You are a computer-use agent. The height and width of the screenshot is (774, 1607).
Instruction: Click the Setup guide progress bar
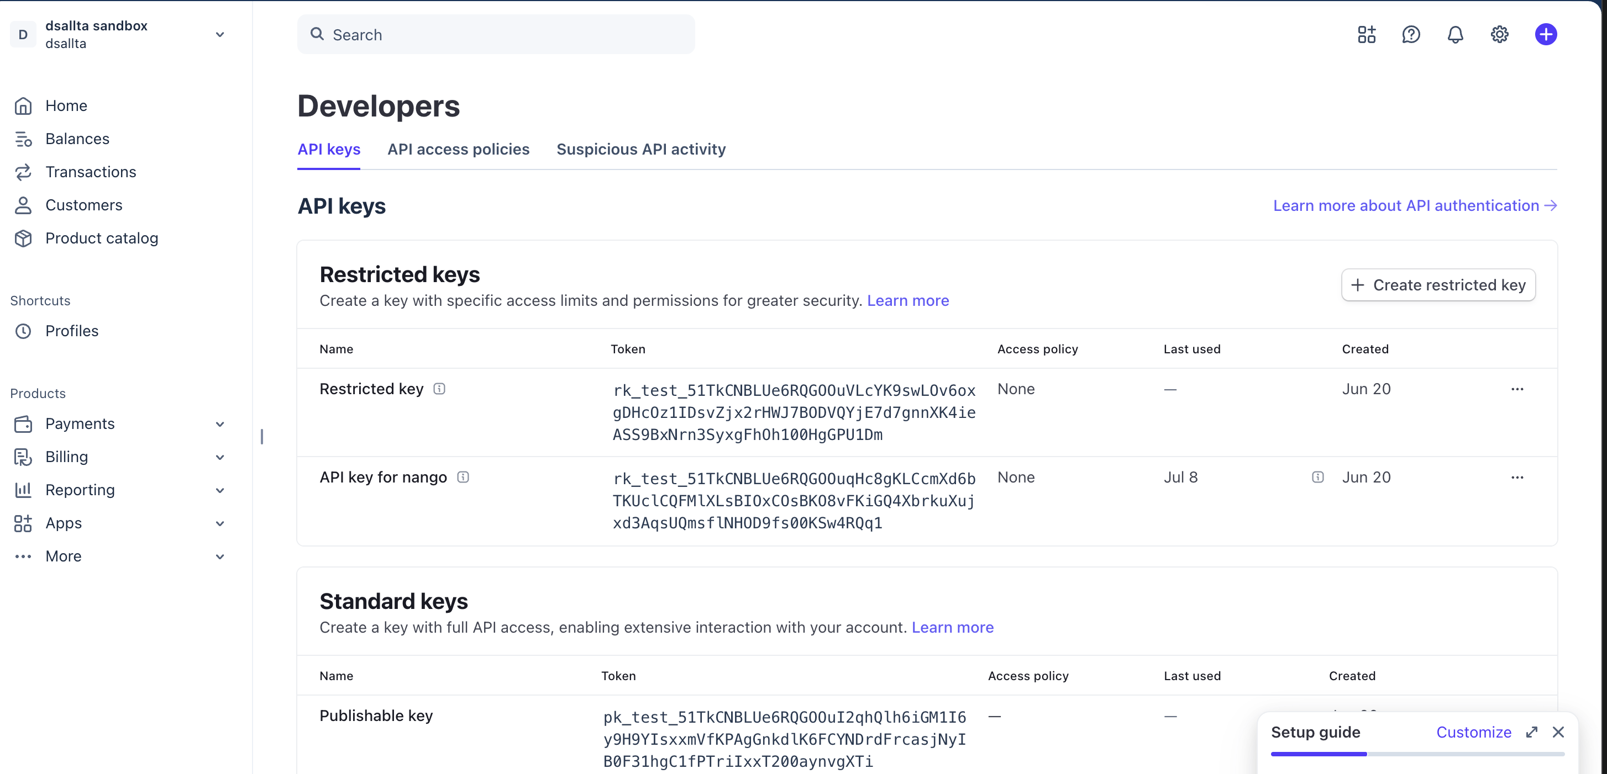[1417, 754]
